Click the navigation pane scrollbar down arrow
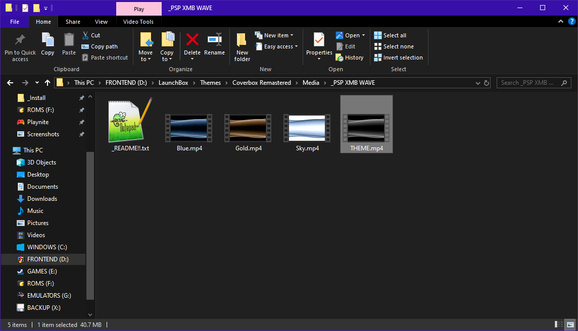This screenshot has height=331, width=578. [x=90, y=315]
